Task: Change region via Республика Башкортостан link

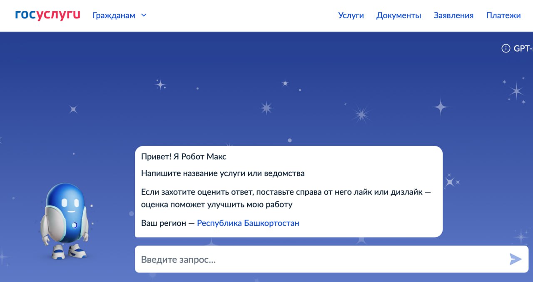Action: (248, 223)
